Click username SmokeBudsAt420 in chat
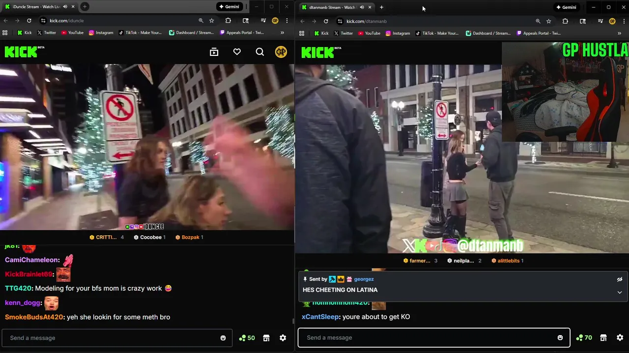Screen dimensions: 629x353 click(x=34, y=317)
